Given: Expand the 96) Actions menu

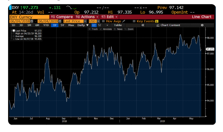Looking at the screenshot, I should click(x=87, y=17).
